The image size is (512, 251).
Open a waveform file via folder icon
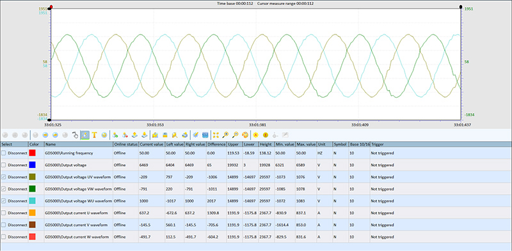155,135
